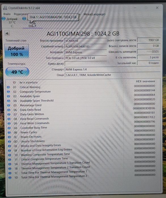Click the blue status dot for Controller Busy Time
The height and width of the screenshot is (198, 166).
point(9,128)
